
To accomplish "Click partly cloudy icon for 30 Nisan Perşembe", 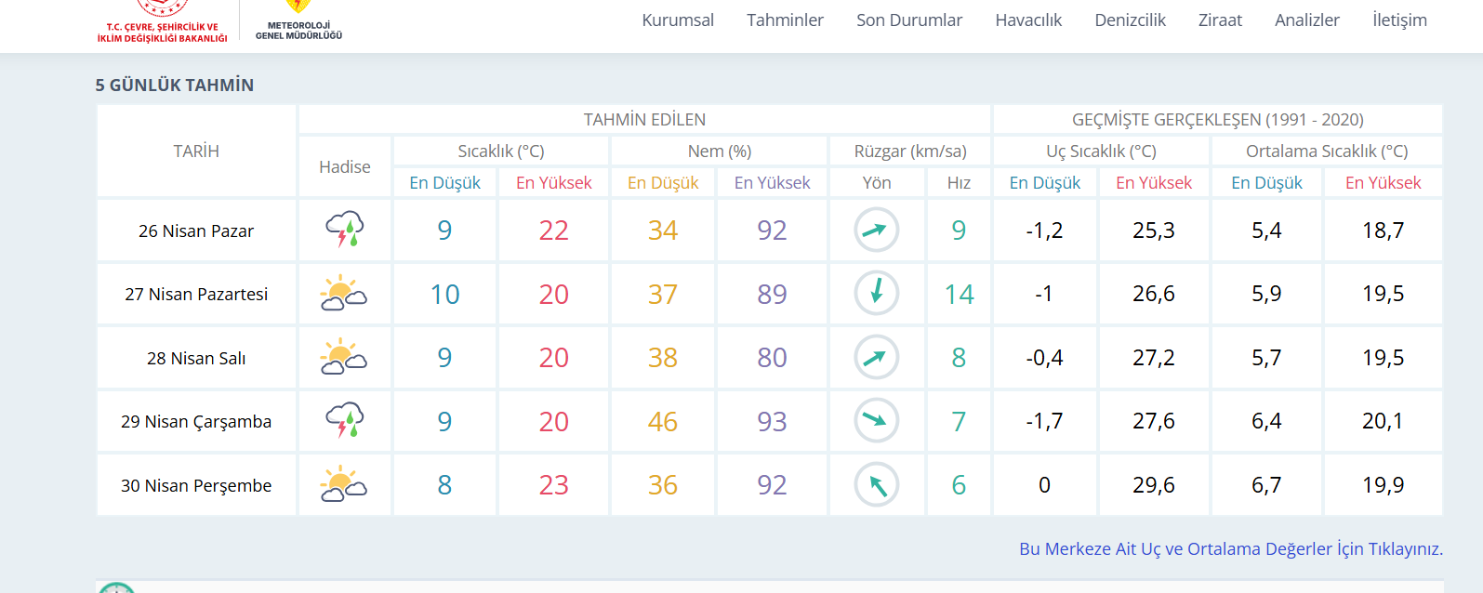I will pyautogui.click(x=344, y=484).
